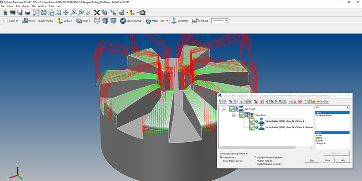Click the Help button in Operations Manager
Screen dimensions: 362x181
coord(342,160)
